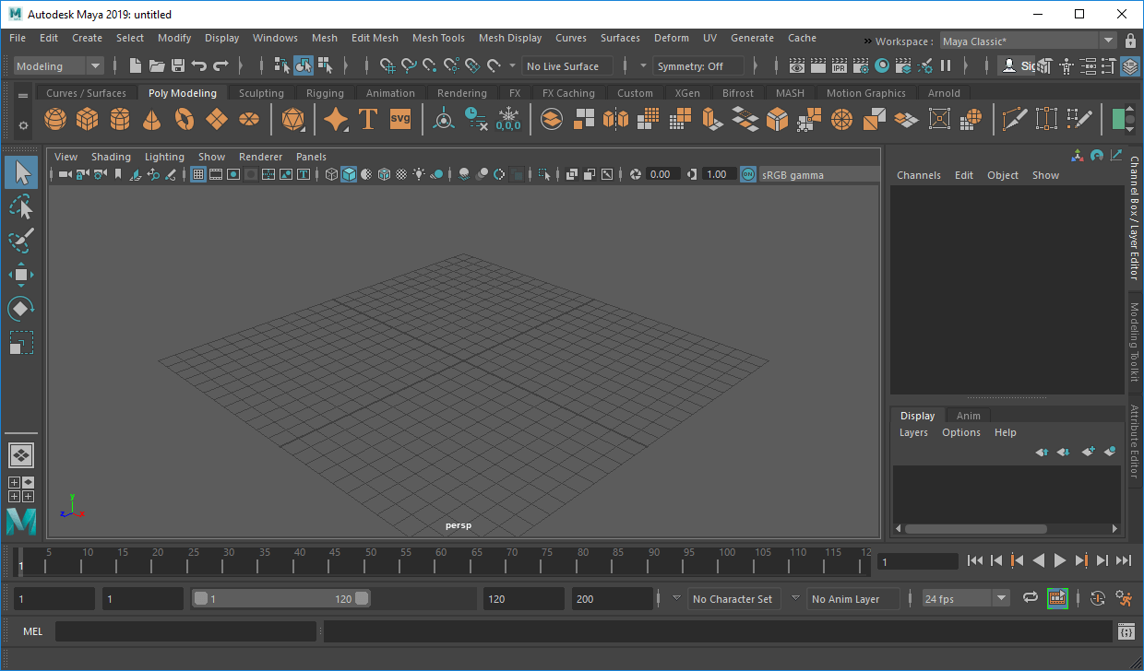Select the Paint Selection tool in toolbox
Image resolution: width=1144 pixels, height=671 pixels.
21,241
